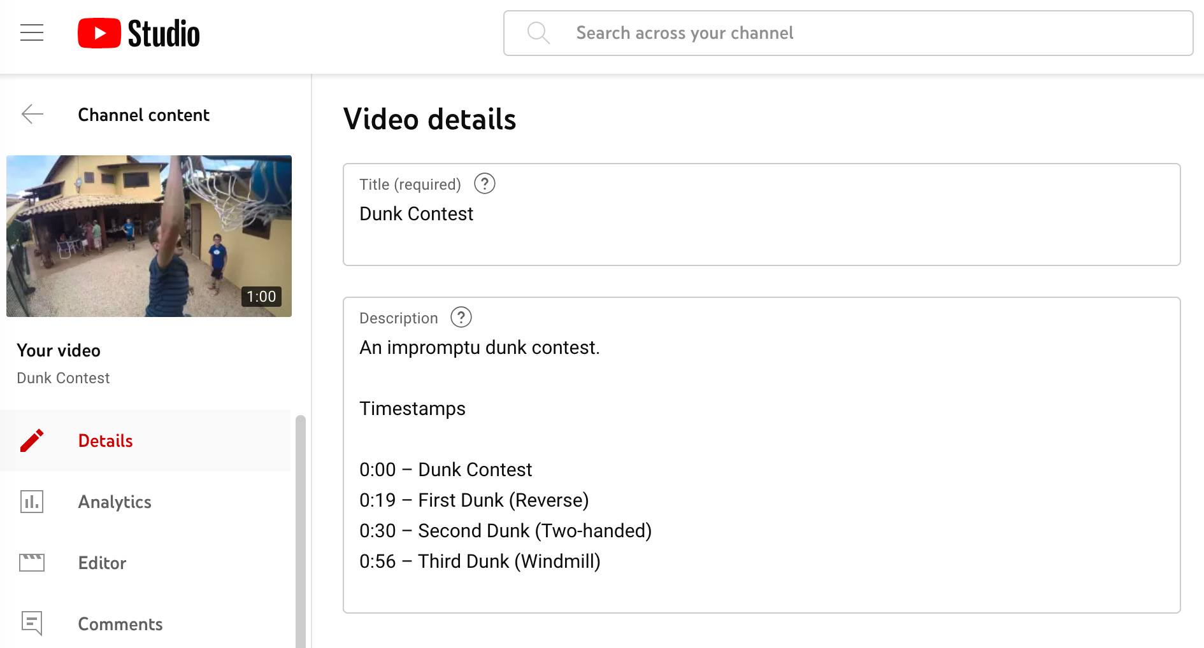1204x648 pixels.
Task: Click the description text at Timestamps line
Action: tap(412, 409)
